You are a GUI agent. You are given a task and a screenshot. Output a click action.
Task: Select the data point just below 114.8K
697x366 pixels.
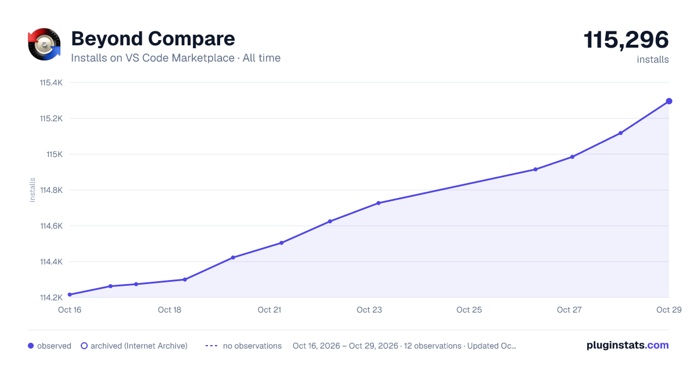(x=378, y=203)
